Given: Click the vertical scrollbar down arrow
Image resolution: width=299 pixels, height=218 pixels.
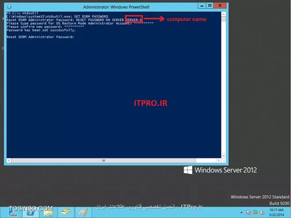Looking at the screenshot, I should click(224, 156).
